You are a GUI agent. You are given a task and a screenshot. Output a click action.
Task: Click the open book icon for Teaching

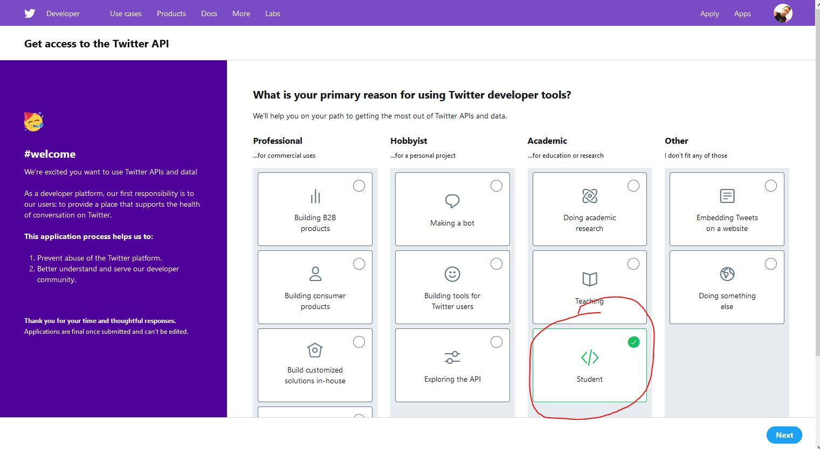590,279
